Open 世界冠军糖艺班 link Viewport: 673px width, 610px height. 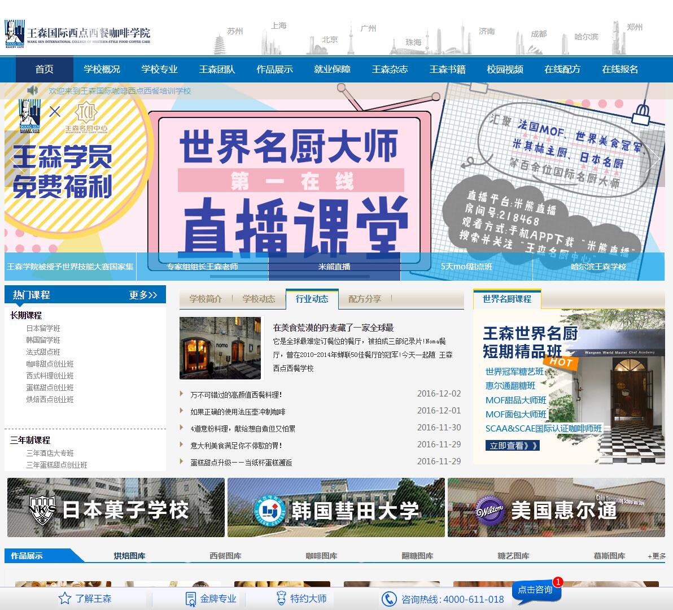pos(514,371)
